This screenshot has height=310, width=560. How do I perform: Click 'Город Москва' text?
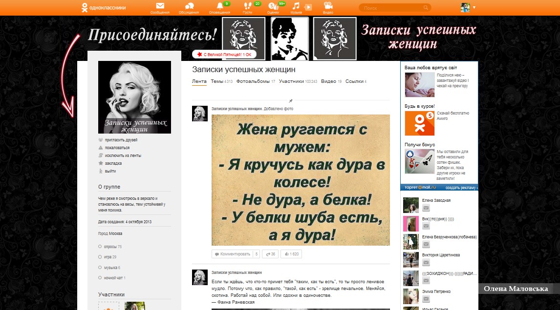[110, 234]
